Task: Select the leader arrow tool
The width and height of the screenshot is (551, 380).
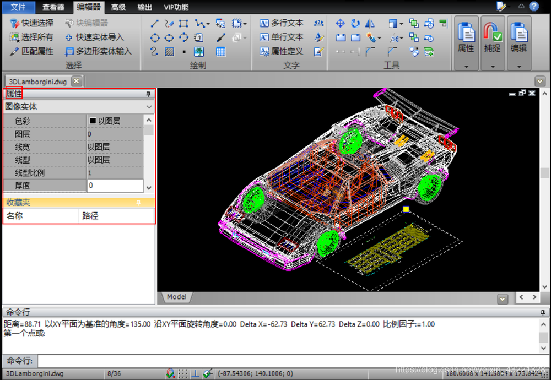Action: click(221, 37)
